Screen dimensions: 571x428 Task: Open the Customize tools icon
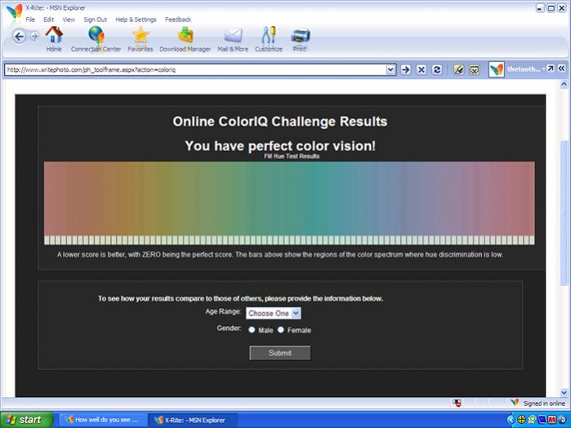[x=269, y=39]
